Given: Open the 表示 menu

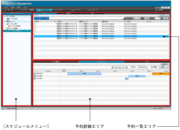Looking at the screenshot, I should pyautogui.click(x=13, y=8).
